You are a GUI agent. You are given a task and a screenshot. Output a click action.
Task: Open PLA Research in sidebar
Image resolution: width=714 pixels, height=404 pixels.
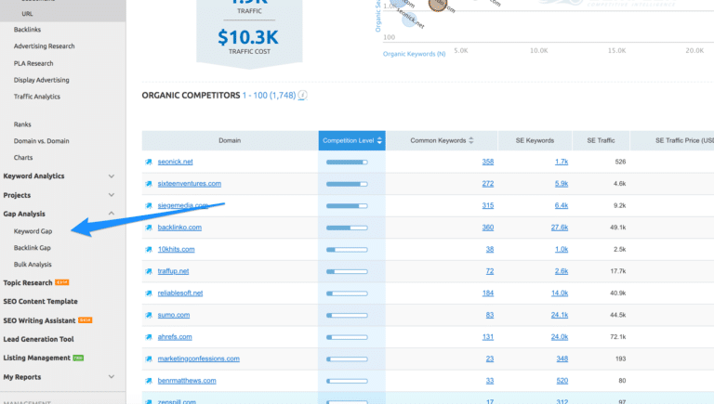(x=33, y=63)
